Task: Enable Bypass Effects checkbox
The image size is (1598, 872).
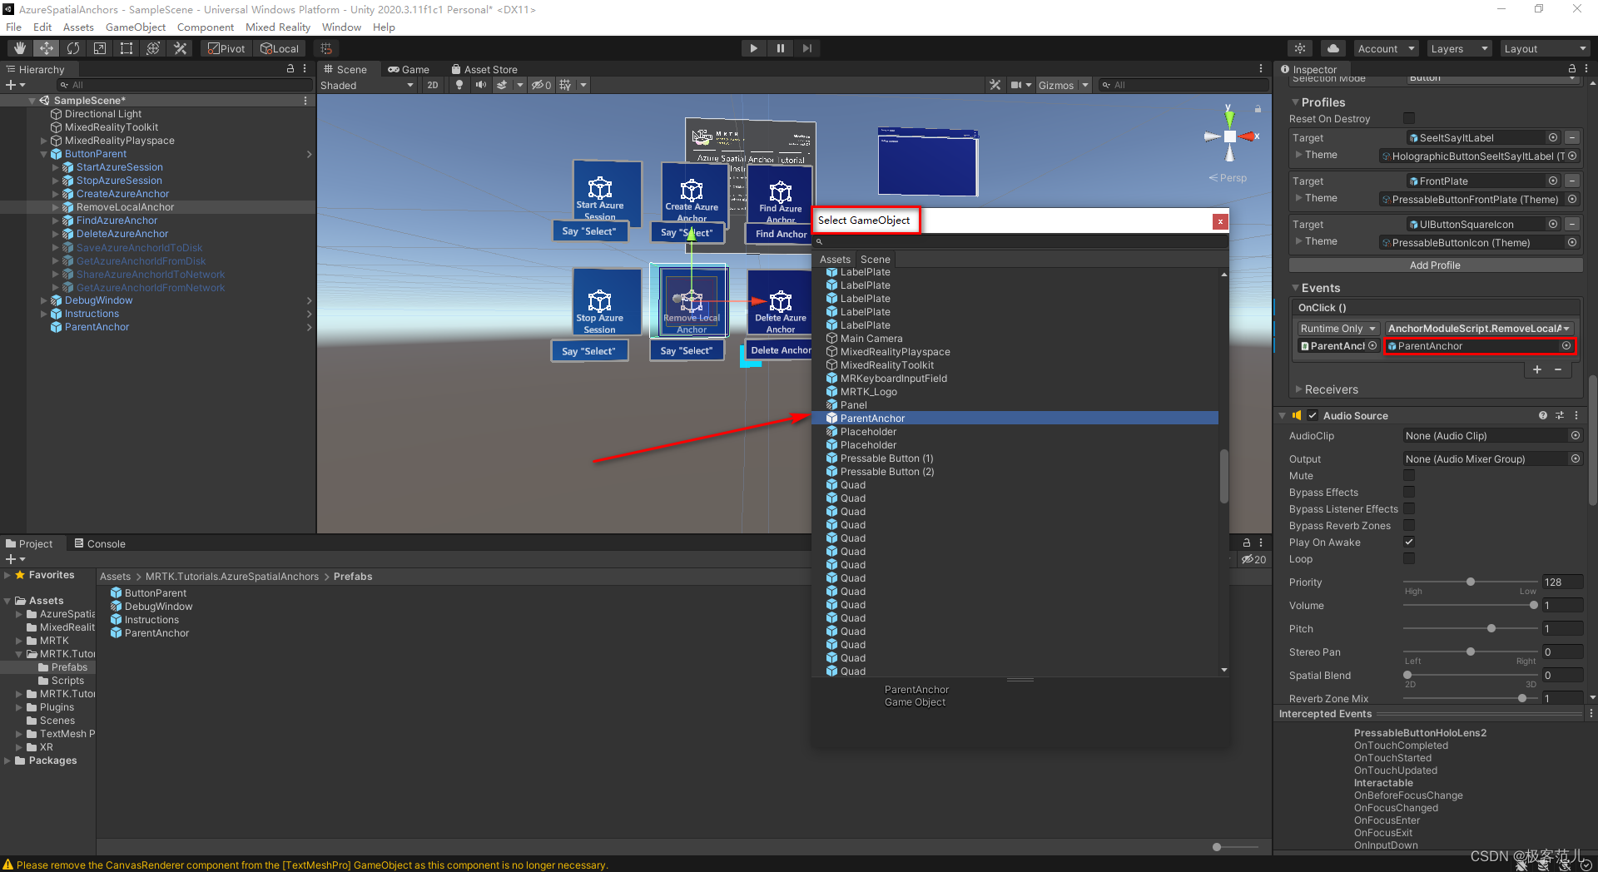Action: tap(1408, 492)
